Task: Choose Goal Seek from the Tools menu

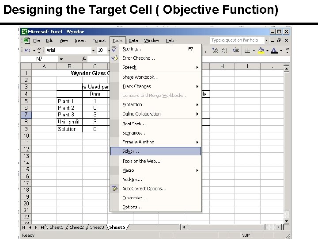Action: pos(155,124)
